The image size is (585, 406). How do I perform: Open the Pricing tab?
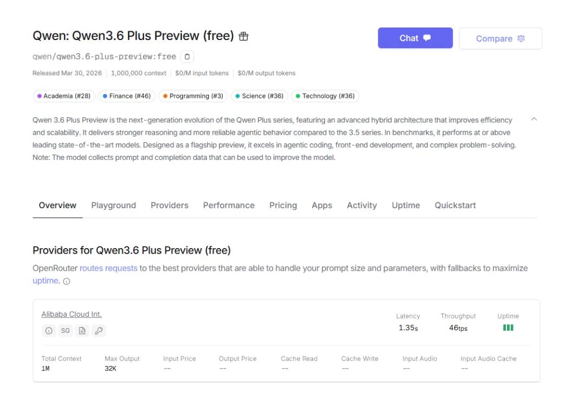click(x=283, y=205)
